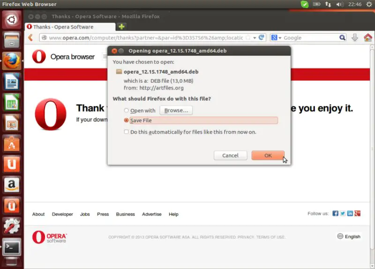Open the Firefox downloads arrow
375x269 pixels.
pos(355,38)
